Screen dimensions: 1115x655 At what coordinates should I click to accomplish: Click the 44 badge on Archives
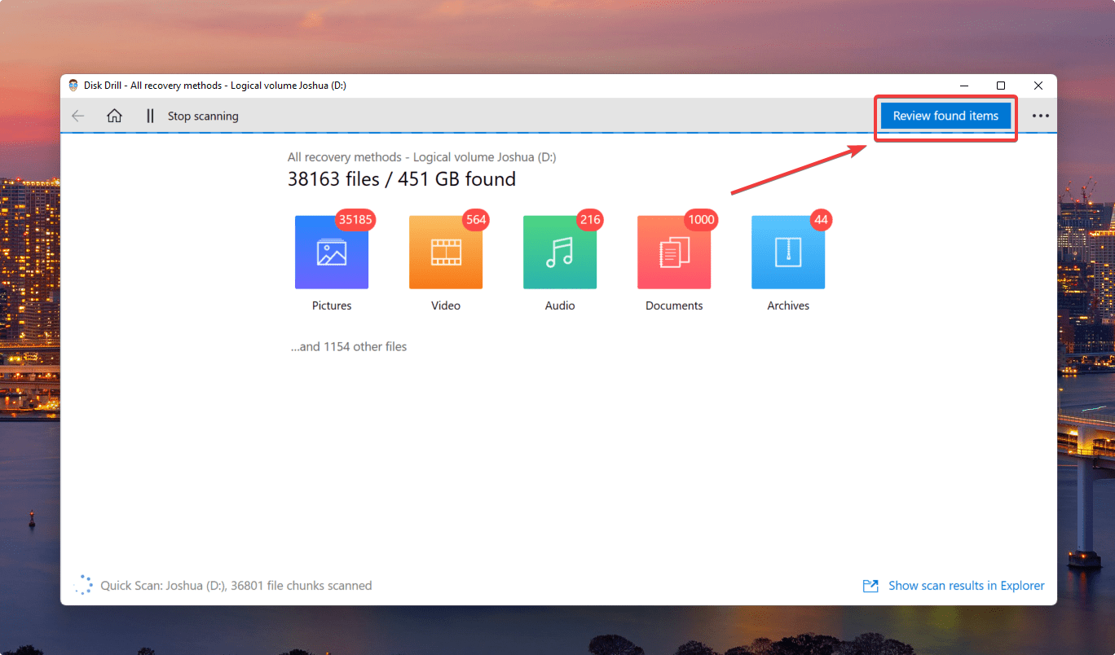click(821, 219)
